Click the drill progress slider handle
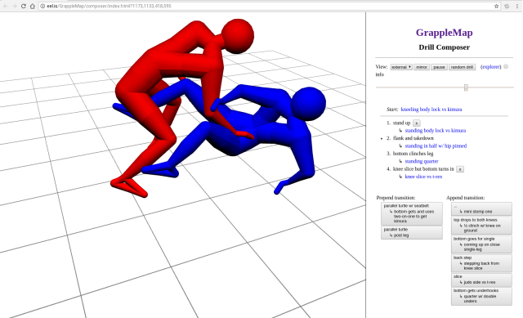This screenshot has height=318, width=523. pos(466,87)
